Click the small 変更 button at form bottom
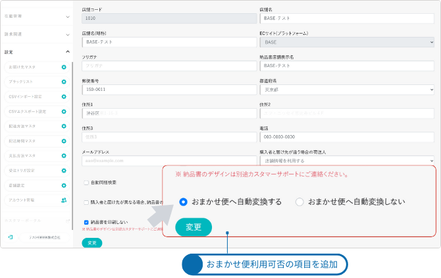The height and width of the screenshot is (278, 441). tap(91, 242)
